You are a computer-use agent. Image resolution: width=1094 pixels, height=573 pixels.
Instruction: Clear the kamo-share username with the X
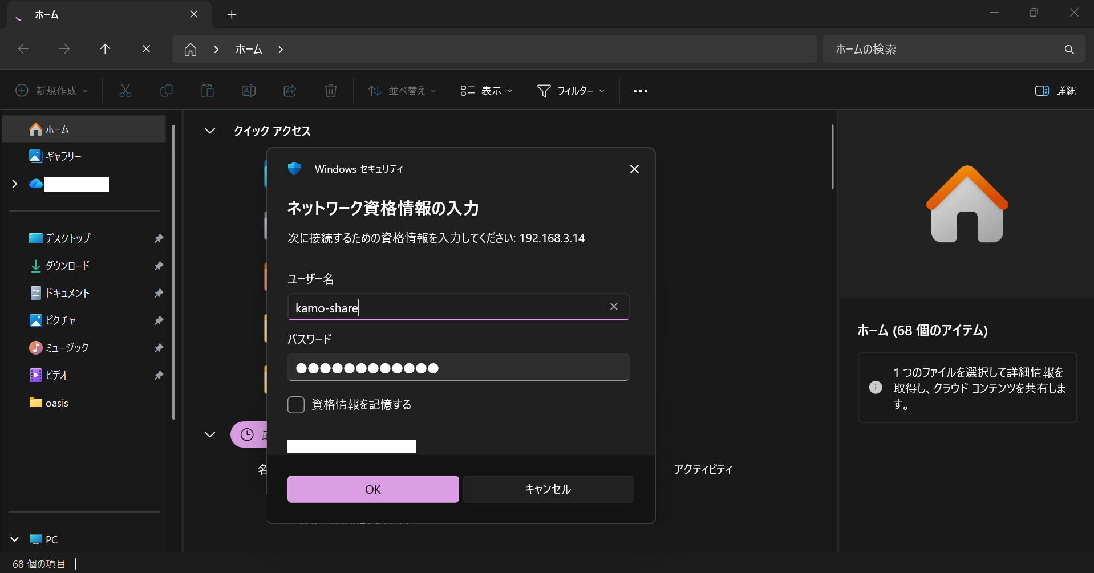pos(614,307)
